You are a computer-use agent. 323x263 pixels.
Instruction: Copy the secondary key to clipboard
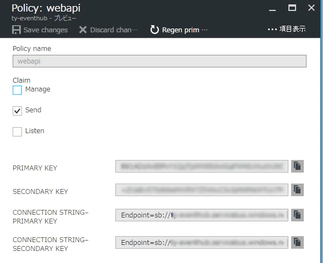point(297,190)
